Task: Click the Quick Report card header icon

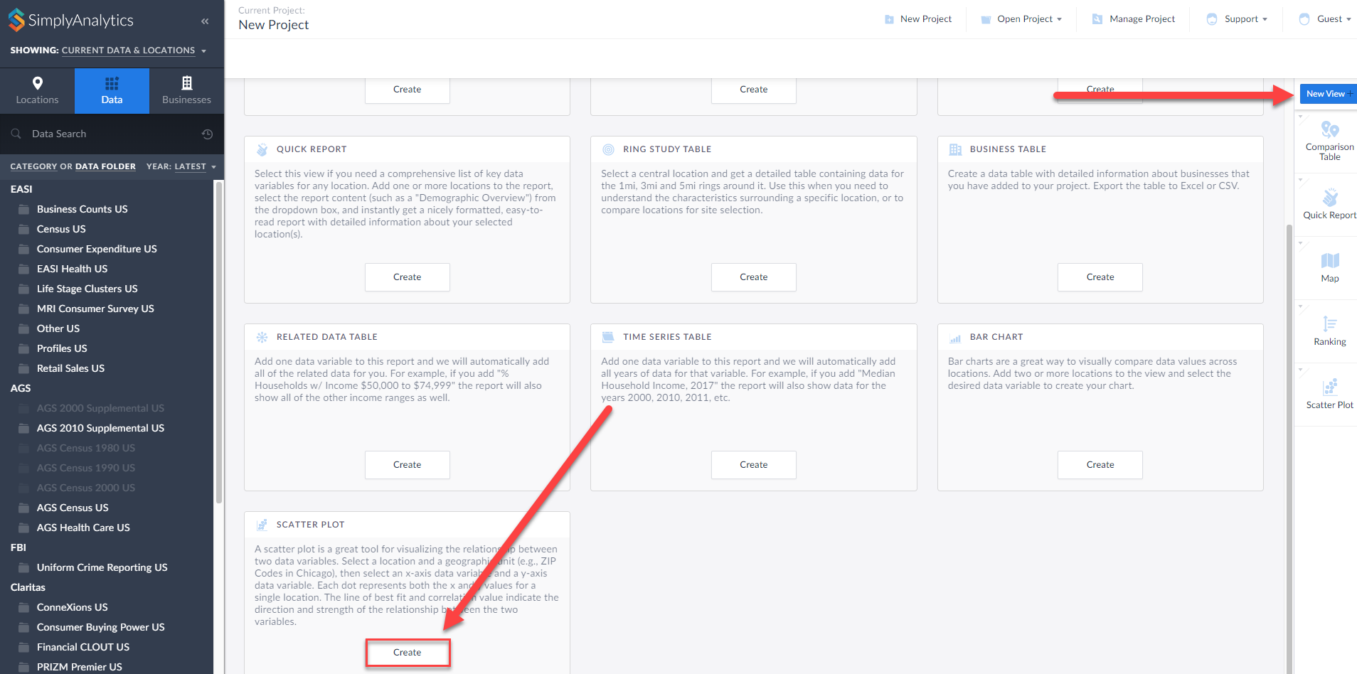Action: 262,149
